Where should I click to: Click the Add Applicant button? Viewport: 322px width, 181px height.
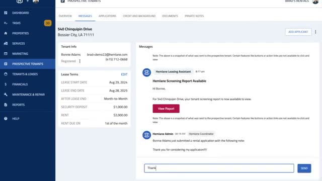[x=298, y=32]
